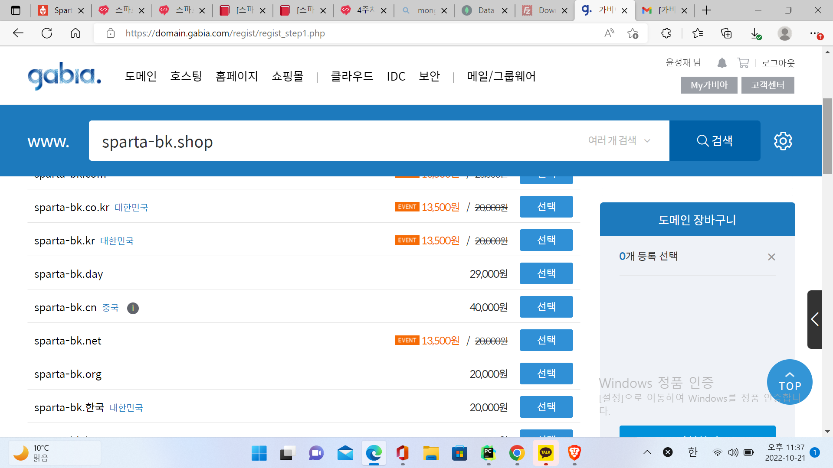Image resolution: width=833 pixels, height=468 pixels.
Task: Add this page to favorites star icon
Action: tap(633, 33)
